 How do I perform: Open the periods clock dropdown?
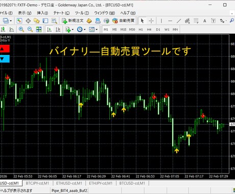[81, 30]
